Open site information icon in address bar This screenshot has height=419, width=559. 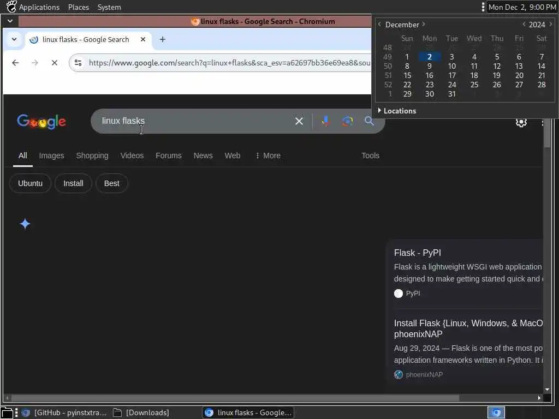coord(78,63)
